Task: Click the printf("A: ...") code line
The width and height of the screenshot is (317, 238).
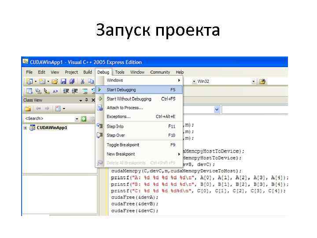Action: [199, 178]
